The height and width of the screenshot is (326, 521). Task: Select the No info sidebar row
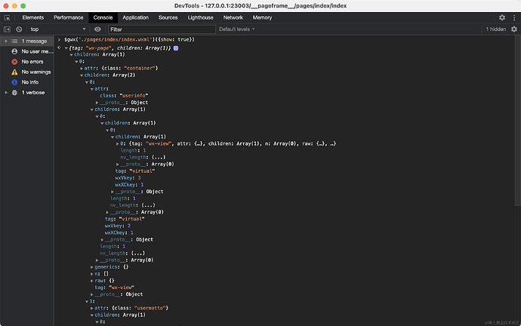tap(27, 82)
